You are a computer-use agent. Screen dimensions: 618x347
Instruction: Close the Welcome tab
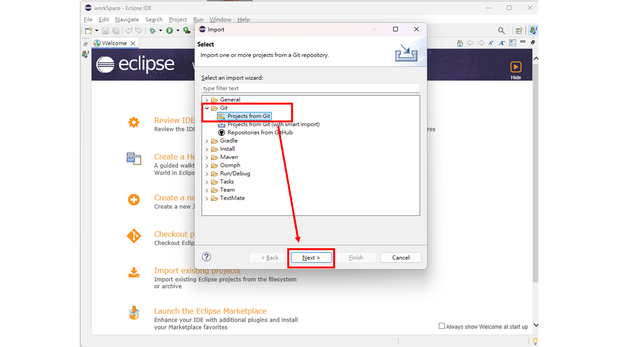(x=133, y=43)
